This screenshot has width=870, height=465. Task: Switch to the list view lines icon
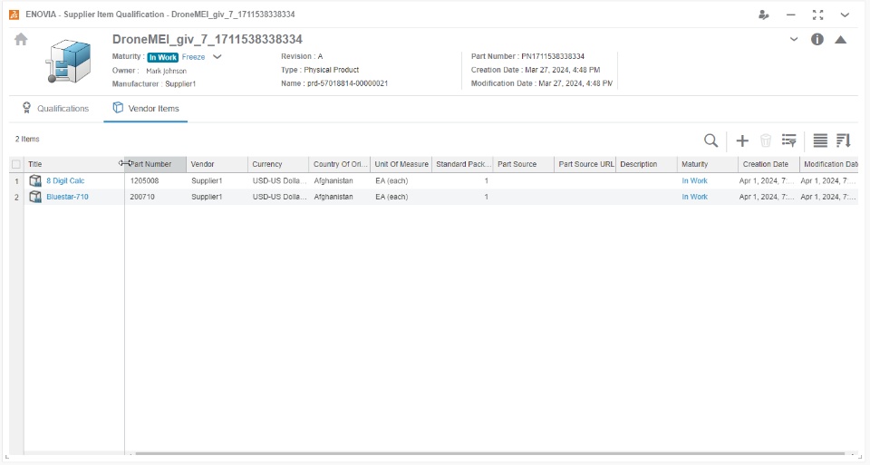[820, 140]
